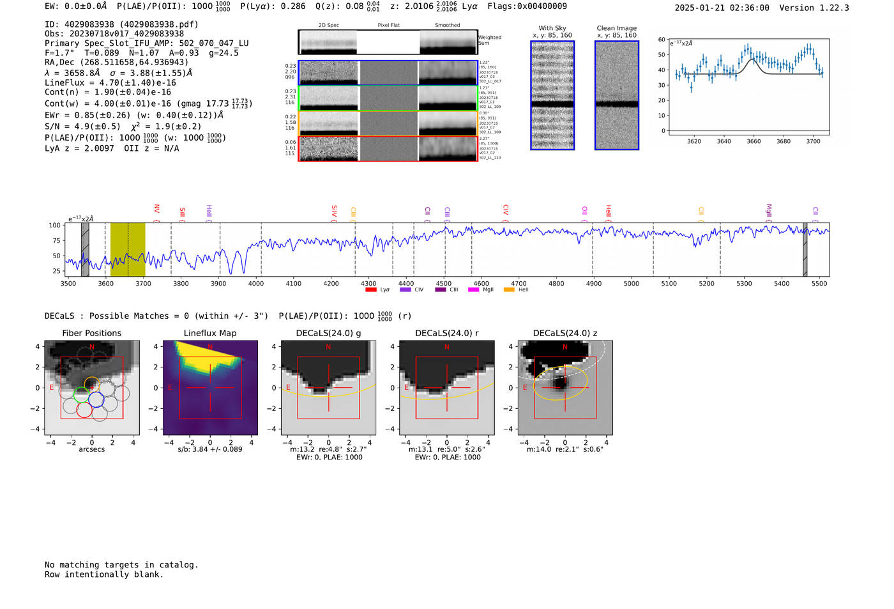
Task: Select the LyA z = 2.0097 text
Action: tap(79, 148)
